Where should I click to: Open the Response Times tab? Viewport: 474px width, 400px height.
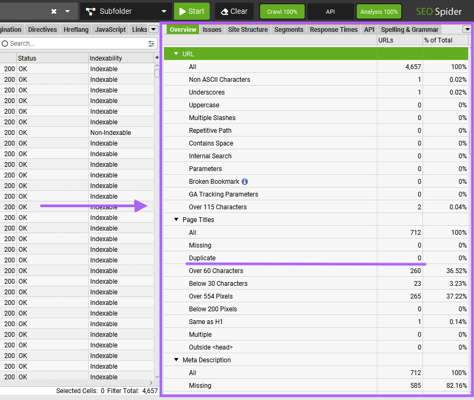[x=333, y=29]
